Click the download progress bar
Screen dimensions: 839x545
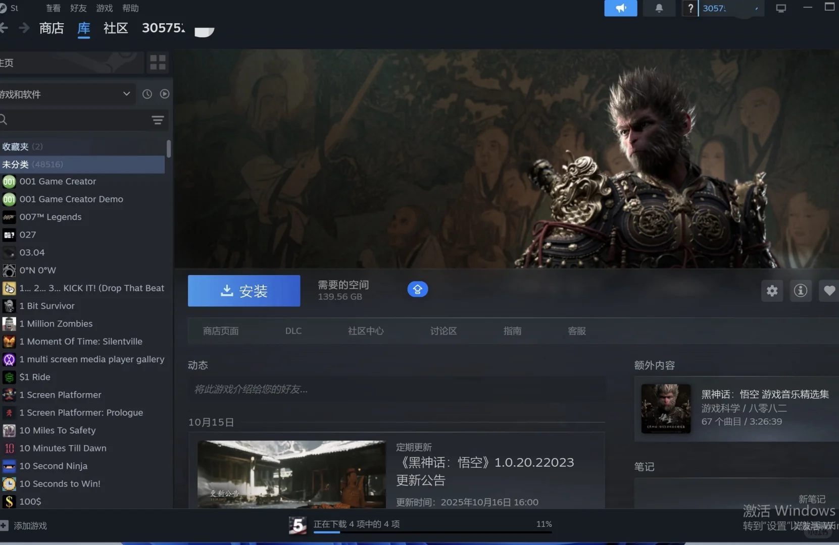coord(432,532)
